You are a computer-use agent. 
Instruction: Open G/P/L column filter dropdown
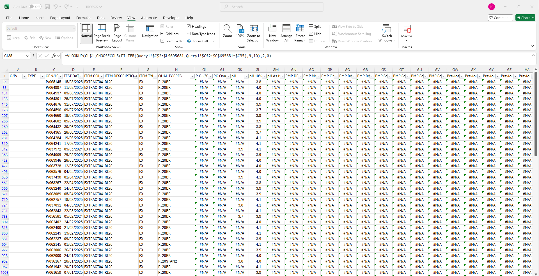click(24, 76)
